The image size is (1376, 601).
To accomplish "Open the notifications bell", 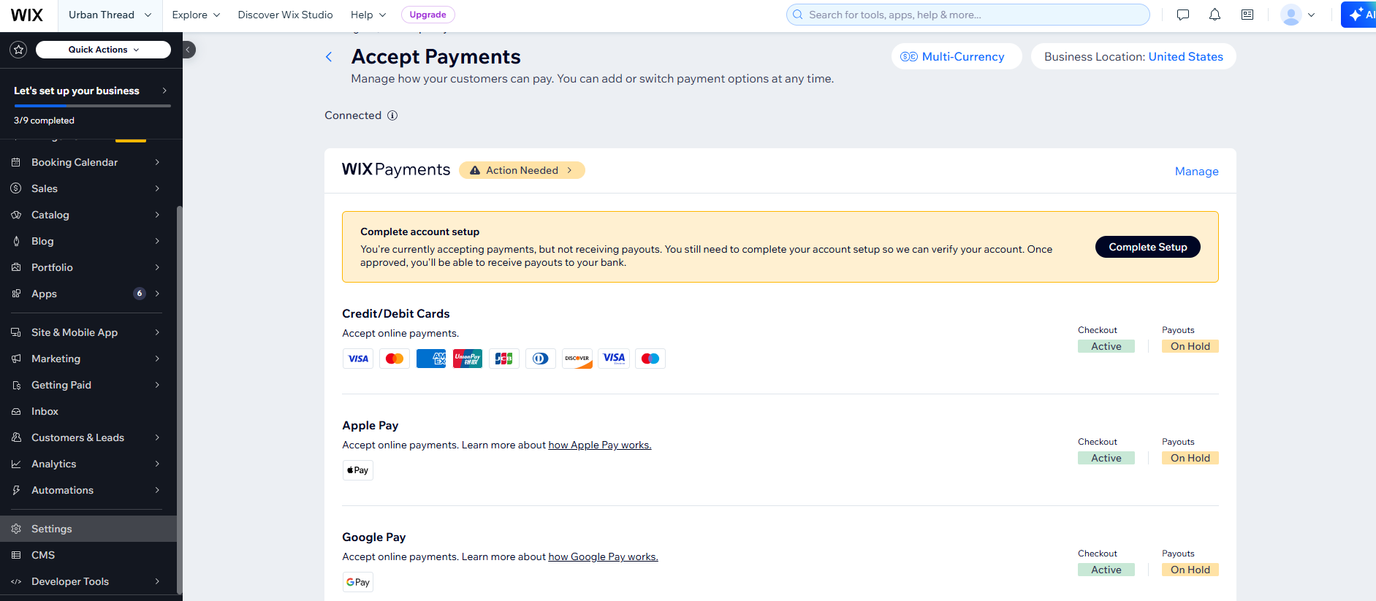I will 1215,15.
